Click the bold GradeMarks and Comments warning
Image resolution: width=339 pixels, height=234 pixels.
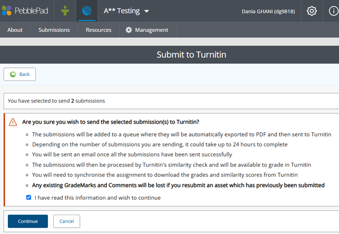[x=178, y=185]
